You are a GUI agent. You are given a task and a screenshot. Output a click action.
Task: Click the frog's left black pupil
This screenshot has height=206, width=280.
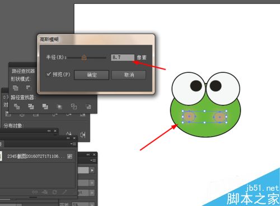196,86
